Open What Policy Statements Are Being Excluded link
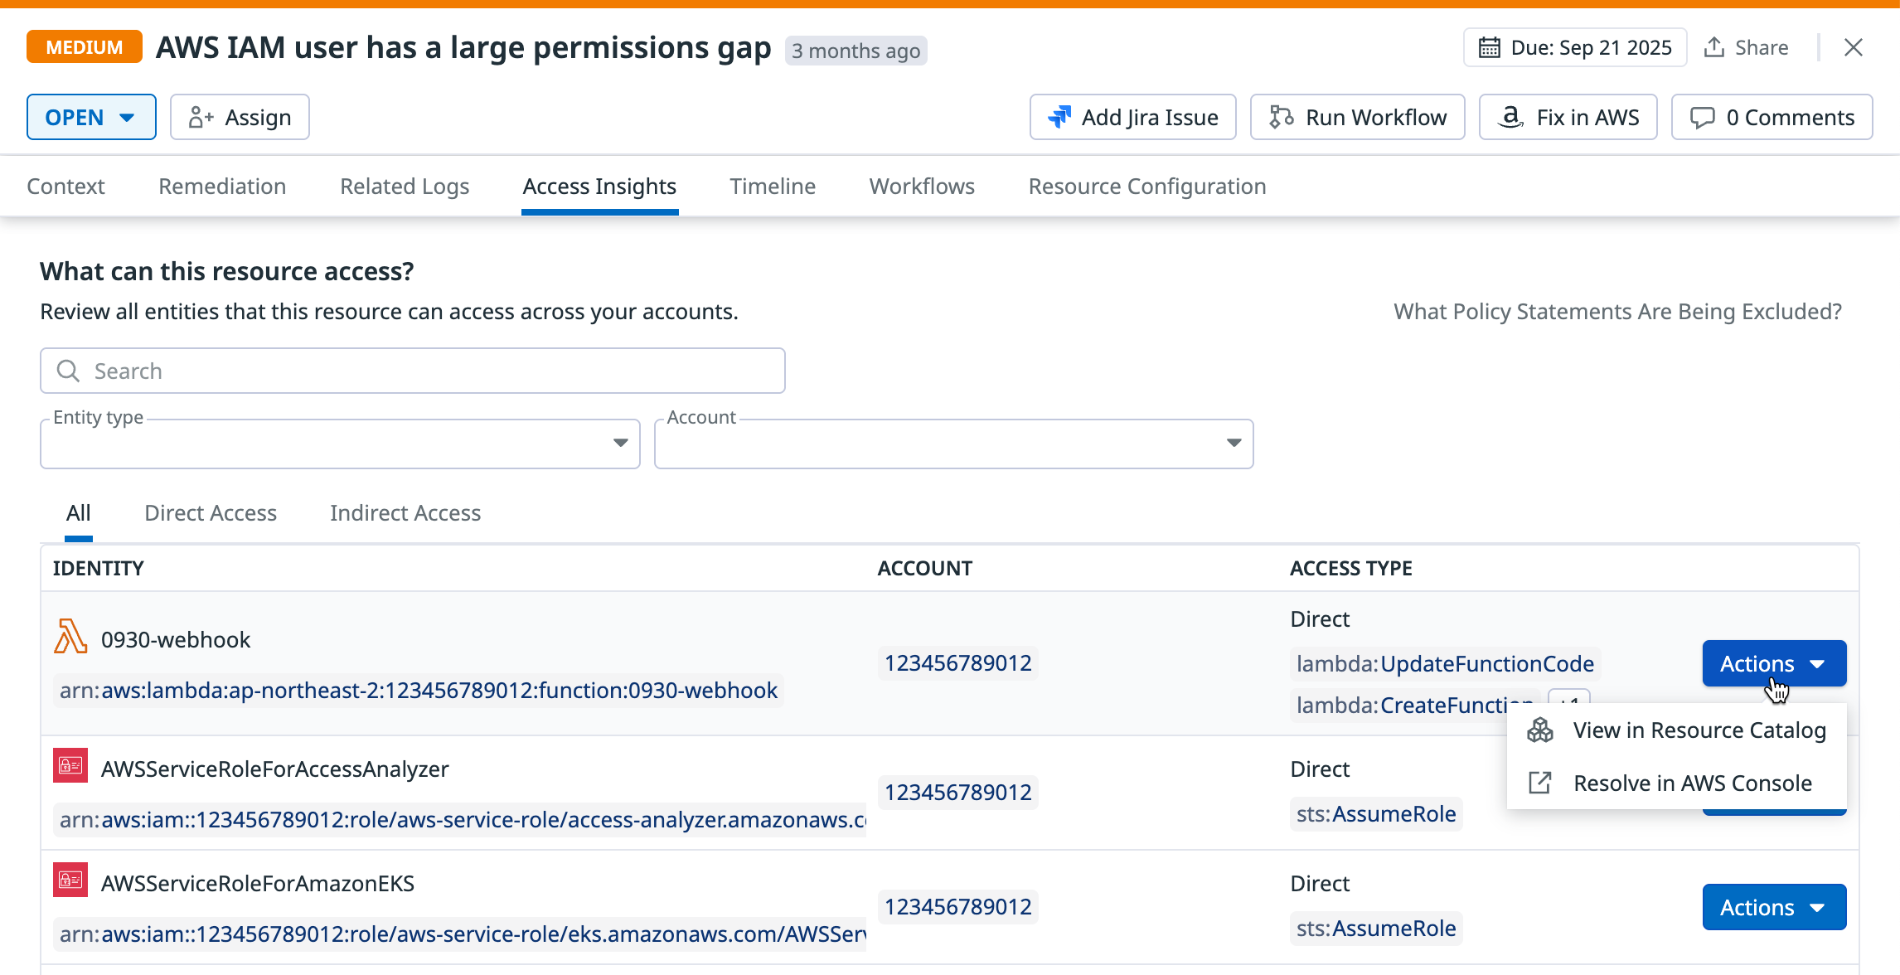This screenshot has width=1900, height=975. 1617,312
